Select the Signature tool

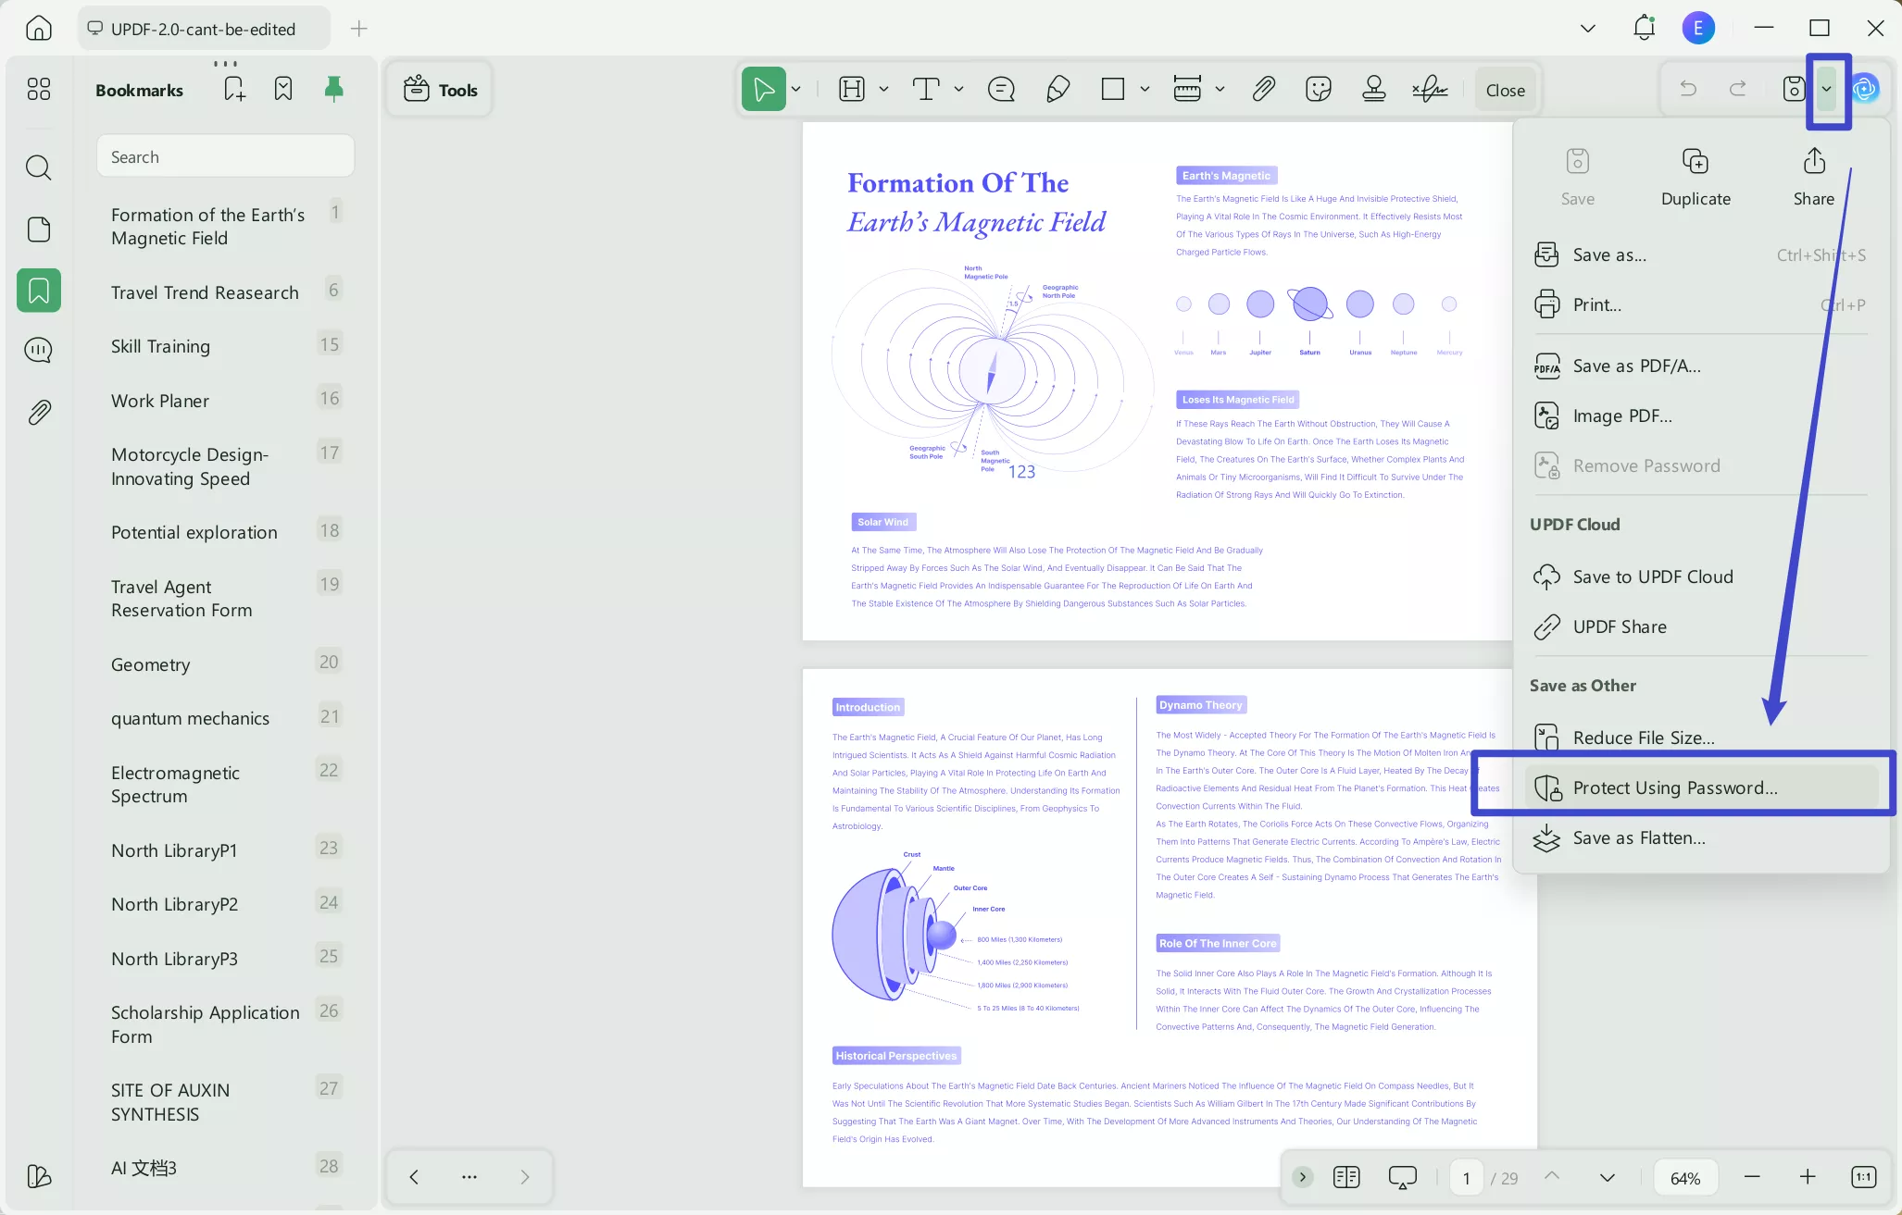click(1429, 89)
